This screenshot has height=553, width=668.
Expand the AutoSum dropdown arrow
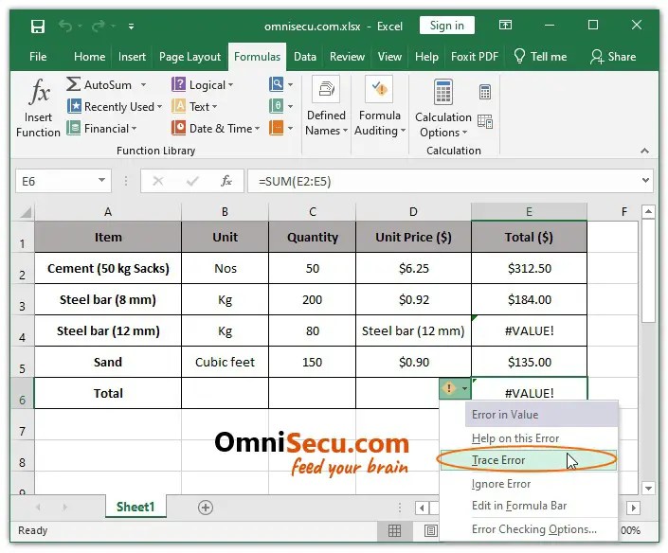click(144, 84)
